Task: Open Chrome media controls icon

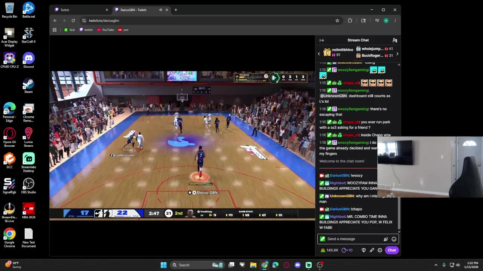Action: [x=377, y=21]
